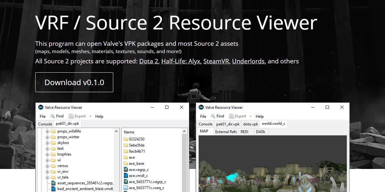Click Export button in right window

click(238, 116)
